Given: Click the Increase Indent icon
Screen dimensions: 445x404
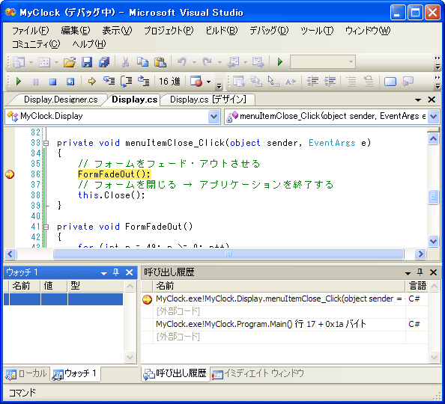Looking at the screenshot, I should coord(330,82).
